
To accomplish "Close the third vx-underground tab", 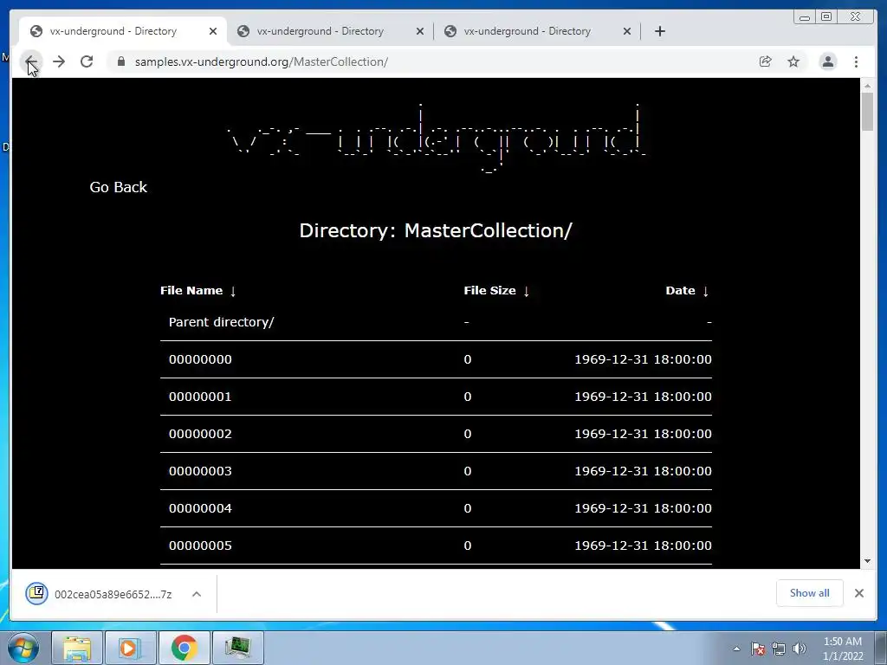I will pyautogui.click(x=627, y=31).
